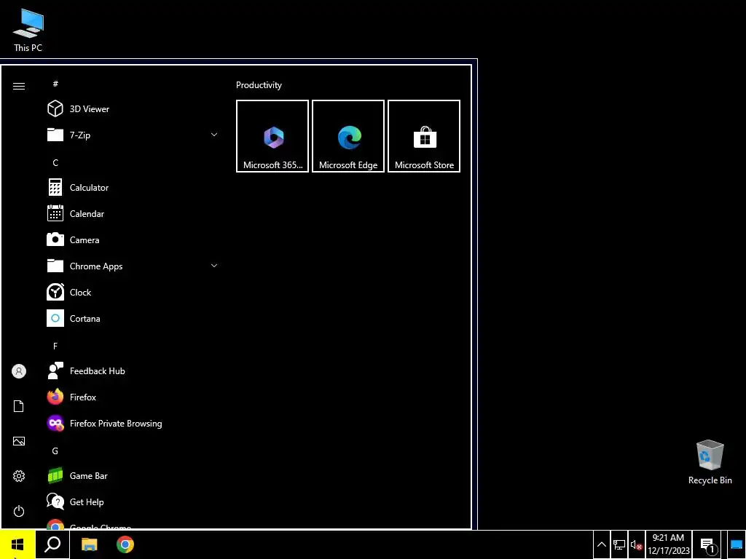This screenshot has height=559, width=746.
Task: Open the Chrome Apps folder icon
Action: click(55, 266)
